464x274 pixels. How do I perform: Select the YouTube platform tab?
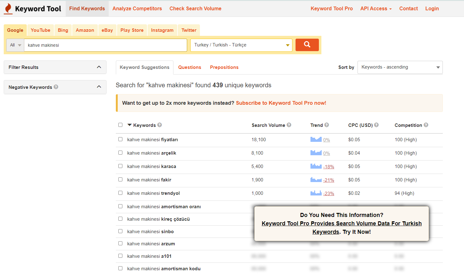40,30
